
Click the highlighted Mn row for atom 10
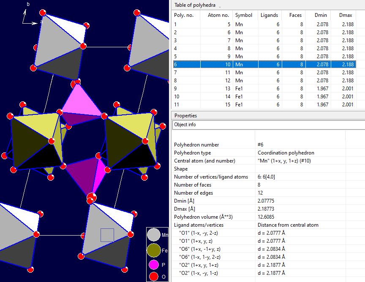[x=232, y=64]
